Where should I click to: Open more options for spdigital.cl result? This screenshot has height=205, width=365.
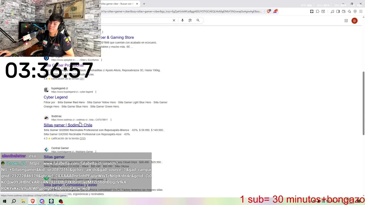click(x=102, y=60)
